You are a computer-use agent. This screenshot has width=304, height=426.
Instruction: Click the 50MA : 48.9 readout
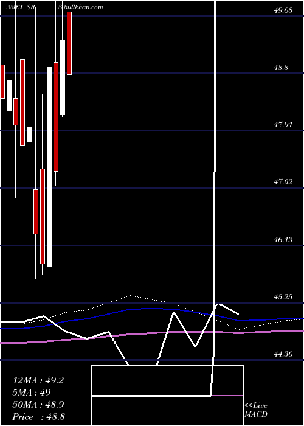point(38,405)
